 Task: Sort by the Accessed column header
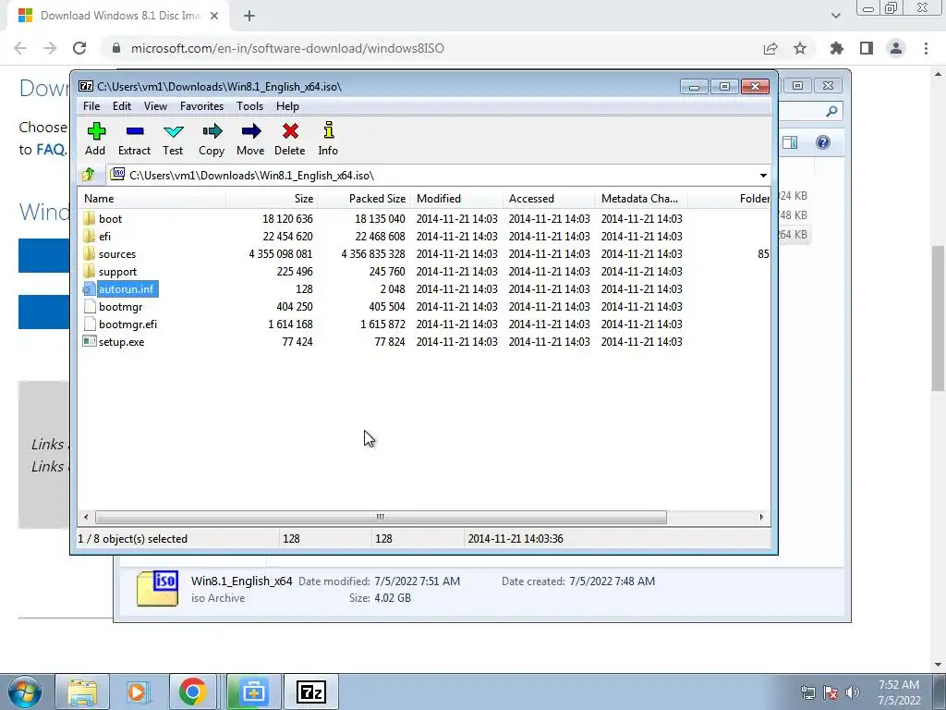coord(549,199)
